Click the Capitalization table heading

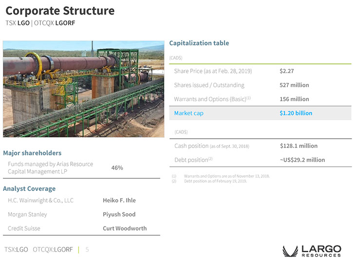coord(199,43)
